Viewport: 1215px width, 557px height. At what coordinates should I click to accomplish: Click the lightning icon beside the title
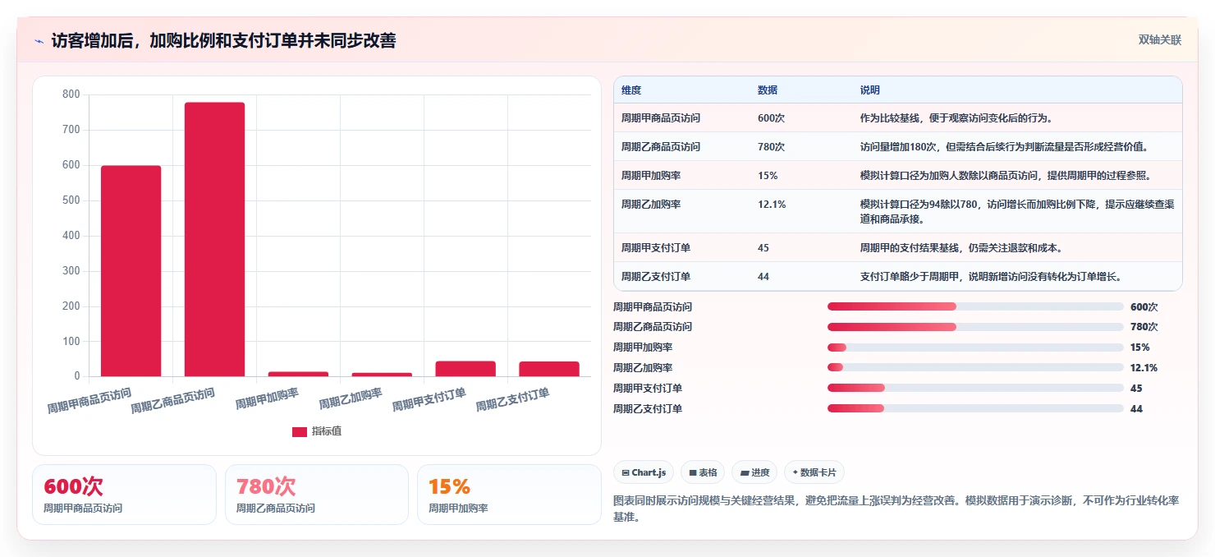39,41
